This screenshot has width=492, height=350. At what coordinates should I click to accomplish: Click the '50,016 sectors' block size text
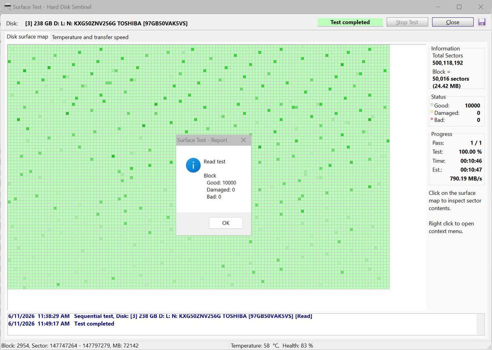450,79
